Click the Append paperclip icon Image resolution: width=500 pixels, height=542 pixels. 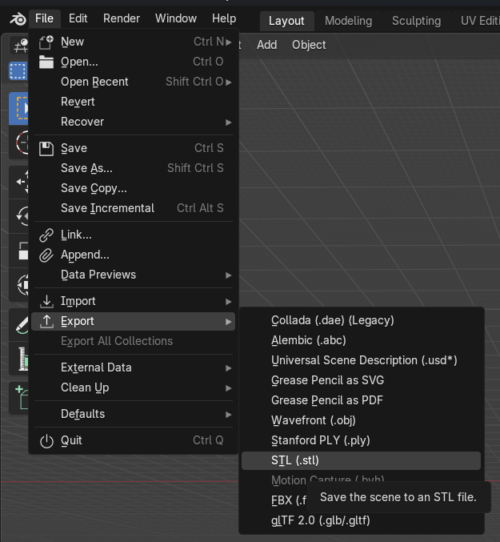point(46,255)
